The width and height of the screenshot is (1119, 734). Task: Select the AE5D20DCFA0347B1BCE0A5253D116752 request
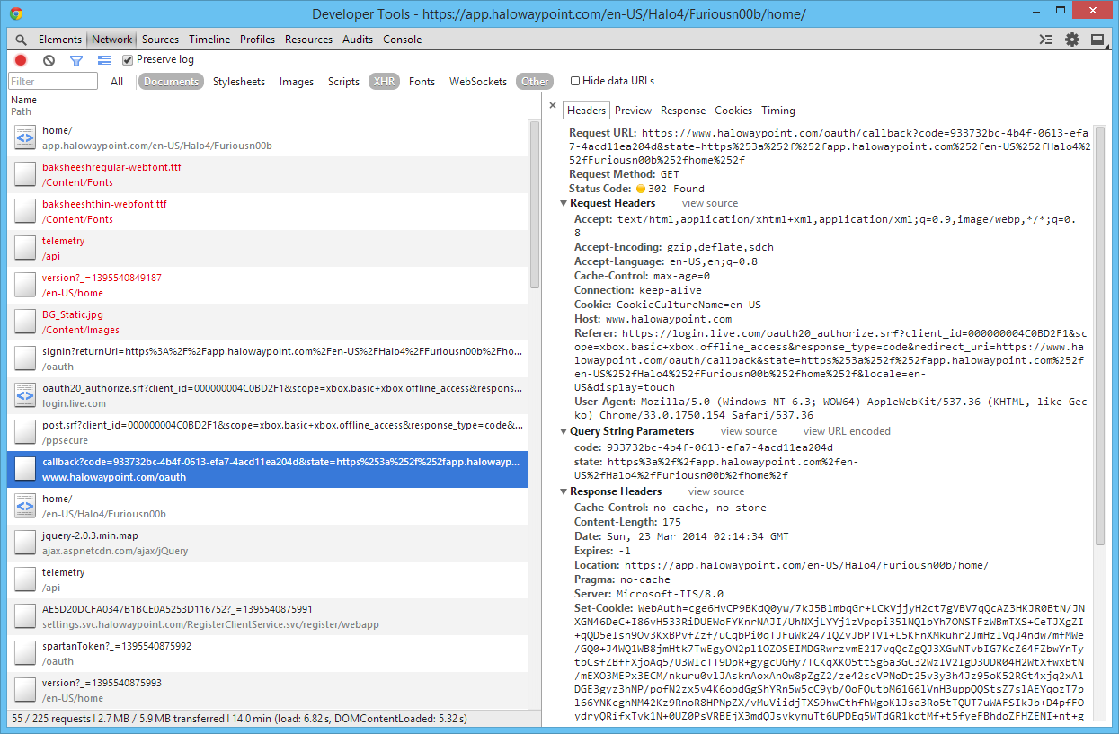[268, 616]
